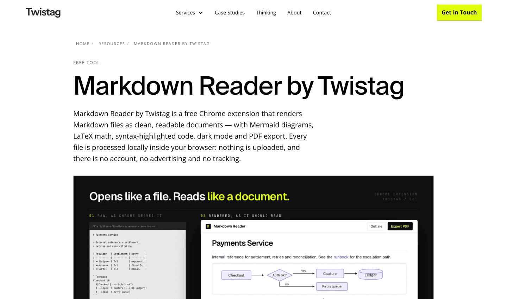Follow the HOME breadcrumb link
Screen dimensions: 507x299
[83, 44]
